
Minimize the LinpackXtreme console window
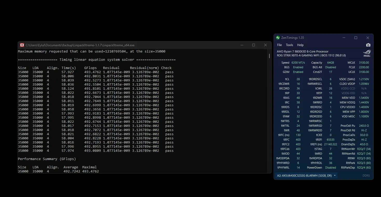pos(242,45)
